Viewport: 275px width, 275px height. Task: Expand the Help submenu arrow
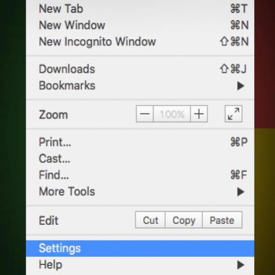coord(241,265)
